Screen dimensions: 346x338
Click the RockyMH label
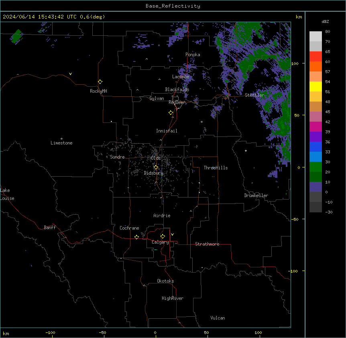point(98,91)
